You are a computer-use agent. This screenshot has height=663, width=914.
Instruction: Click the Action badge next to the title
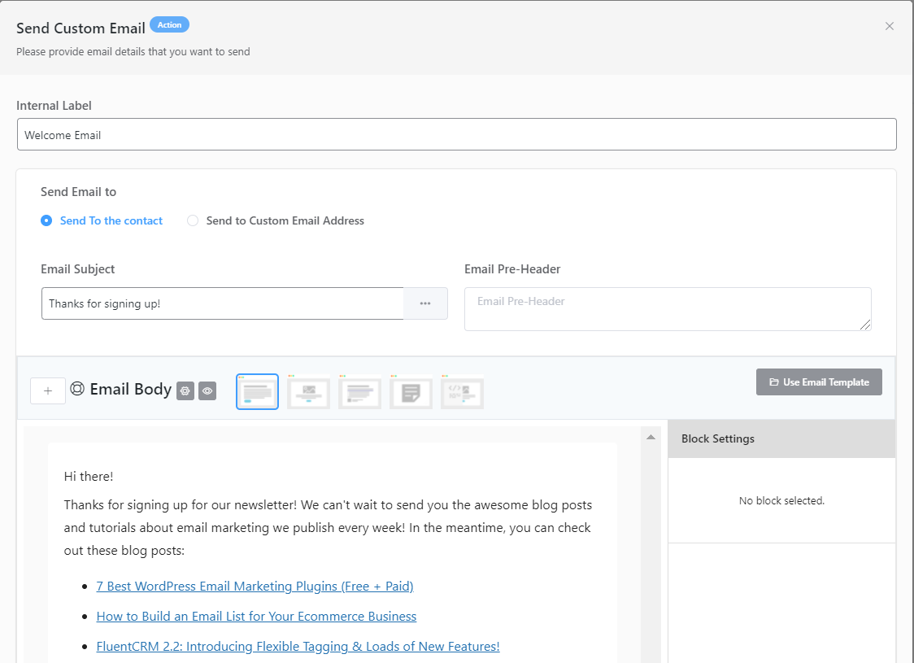(x=169, y=24)
